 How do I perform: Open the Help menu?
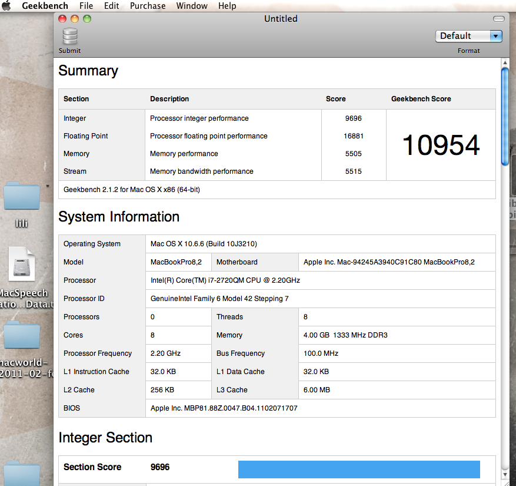[227, 6]
